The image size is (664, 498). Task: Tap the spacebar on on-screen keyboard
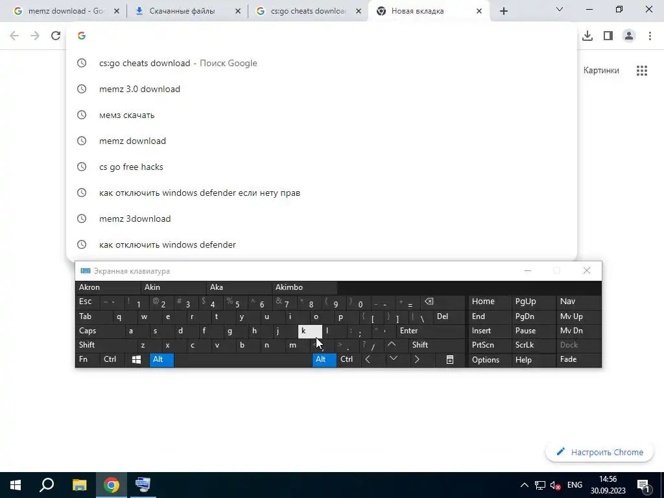(243, 359)
